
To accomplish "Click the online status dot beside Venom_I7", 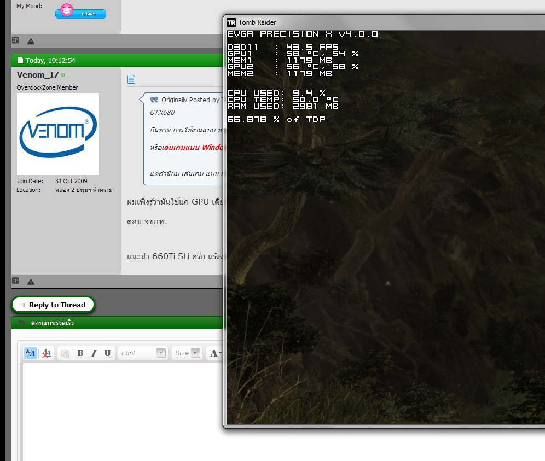I will click(63, 75).
